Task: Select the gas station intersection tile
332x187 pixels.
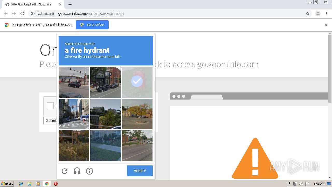Action: coord(74,82)
